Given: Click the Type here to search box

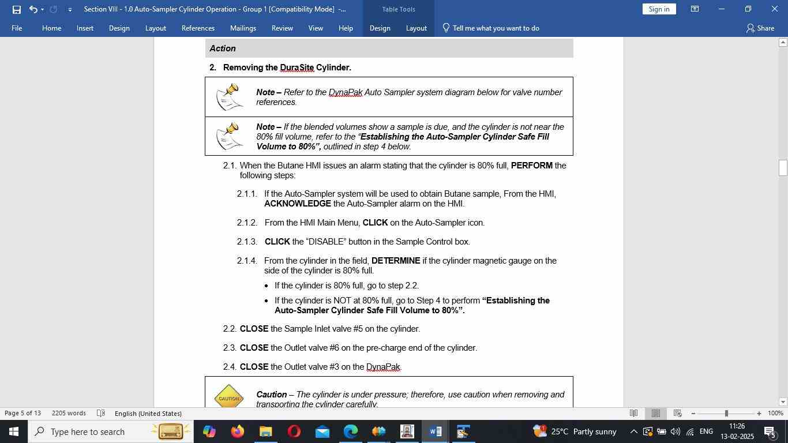Looking at the screenshot, I should click(x=110, y=431).
